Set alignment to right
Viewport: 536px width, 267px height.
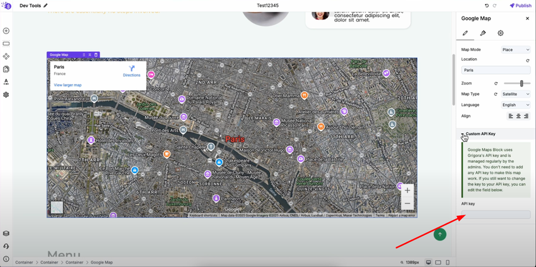click(526, 116)
